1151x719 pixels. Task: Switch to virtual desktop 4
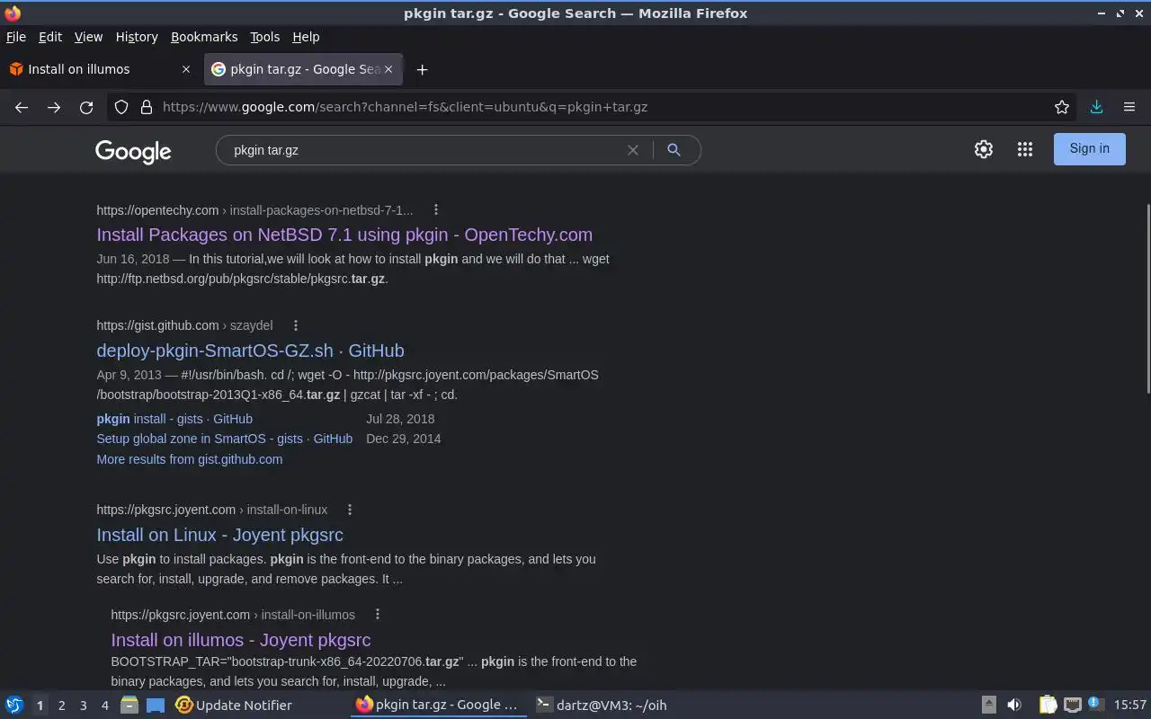(x=104, y=705)
